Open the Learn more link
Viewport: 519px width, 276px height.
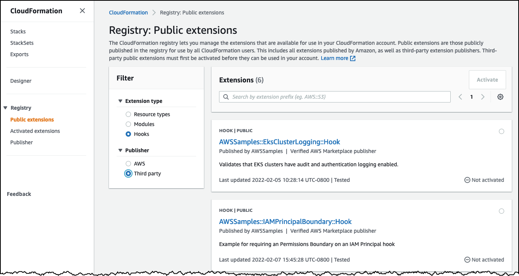coord(334,58)
